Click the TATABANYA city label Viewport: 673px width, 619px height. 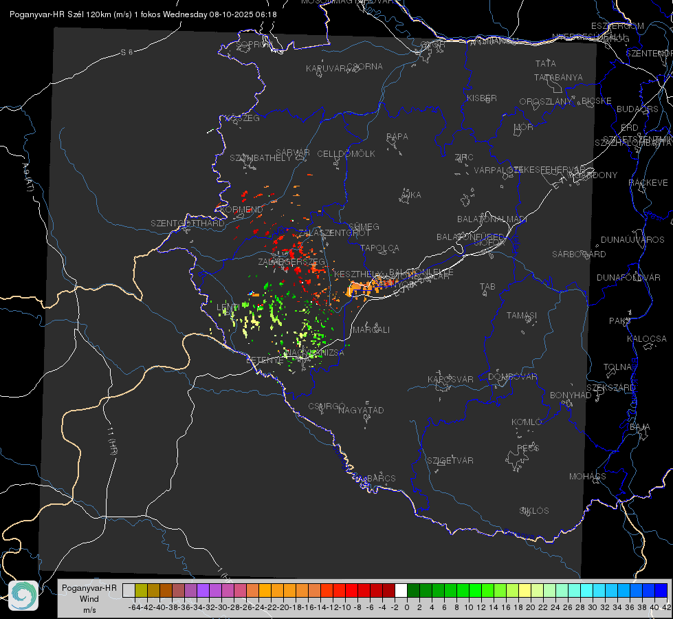point(558,77)
